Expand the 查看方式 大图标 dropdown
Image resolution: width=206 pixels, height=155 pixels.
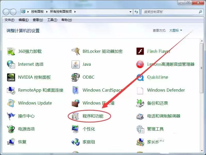176,31
